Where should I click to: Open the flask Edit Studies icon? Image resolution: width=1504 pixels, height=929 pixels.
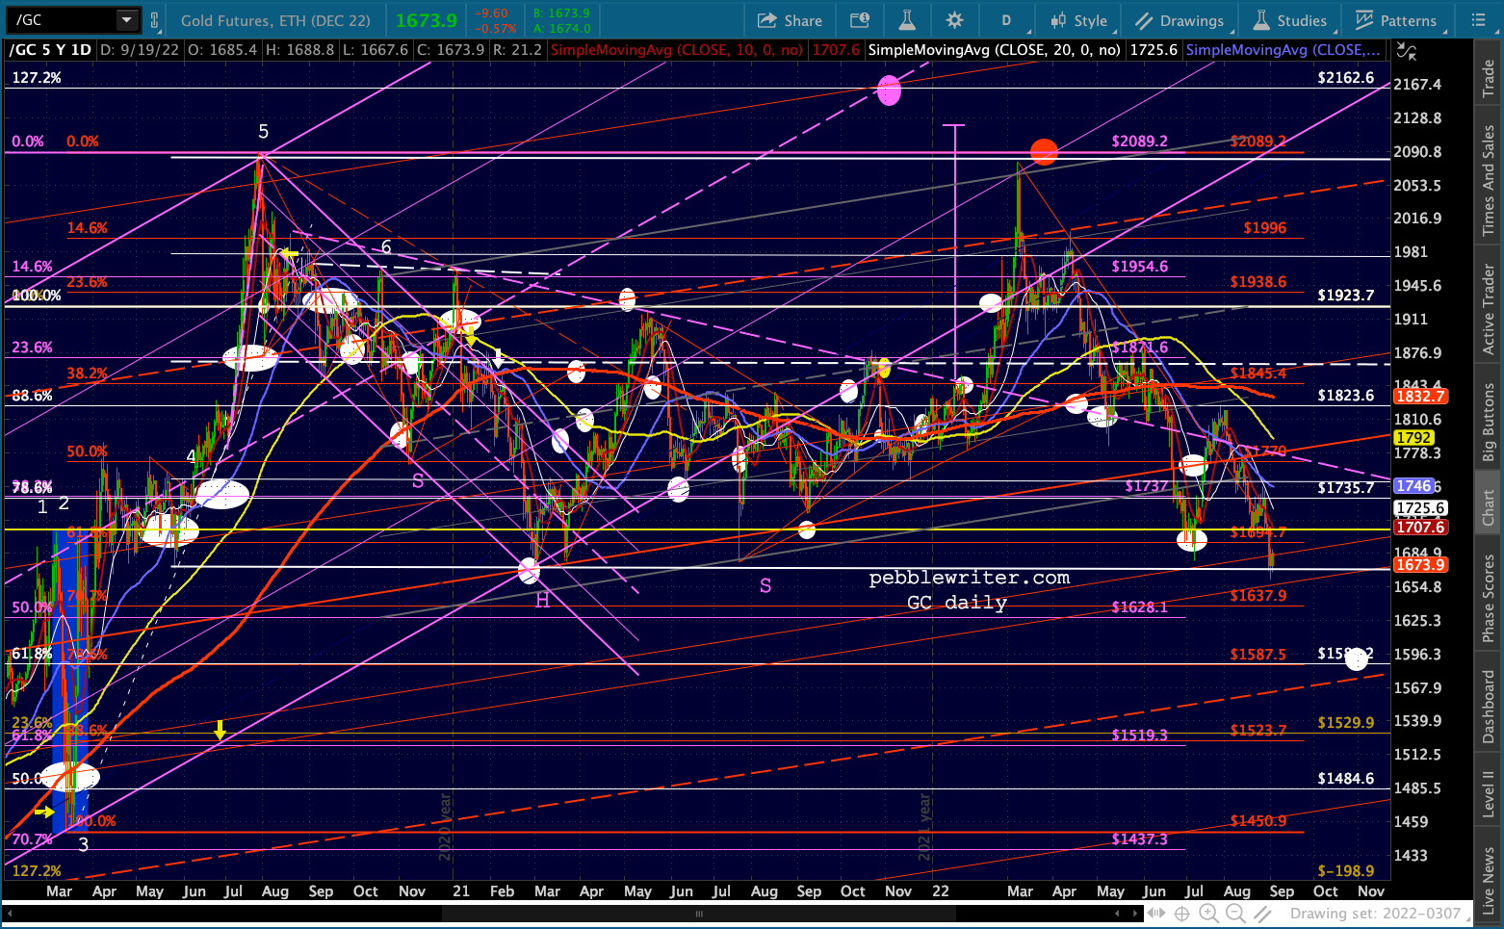coord(907,20)
